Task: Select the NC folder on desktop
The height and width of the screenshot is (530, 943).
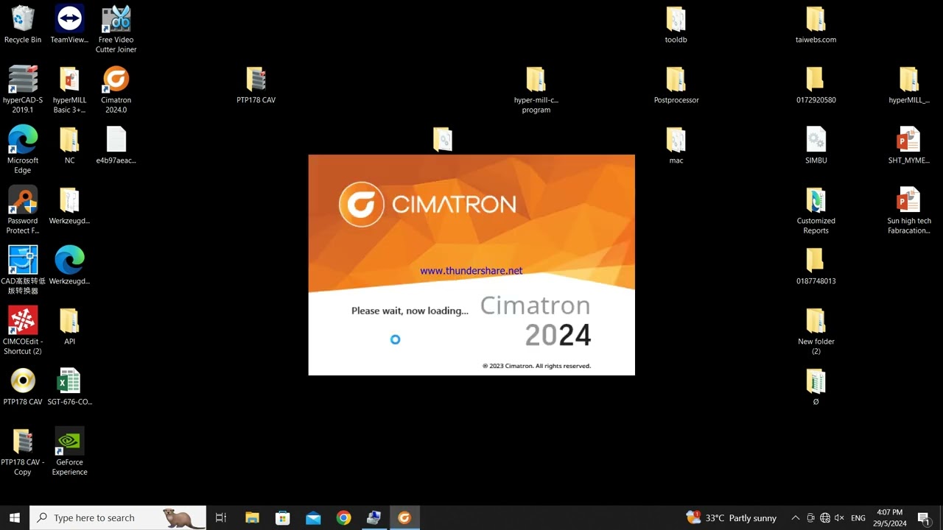Action: pyautogui.click(x=69, y=145)
